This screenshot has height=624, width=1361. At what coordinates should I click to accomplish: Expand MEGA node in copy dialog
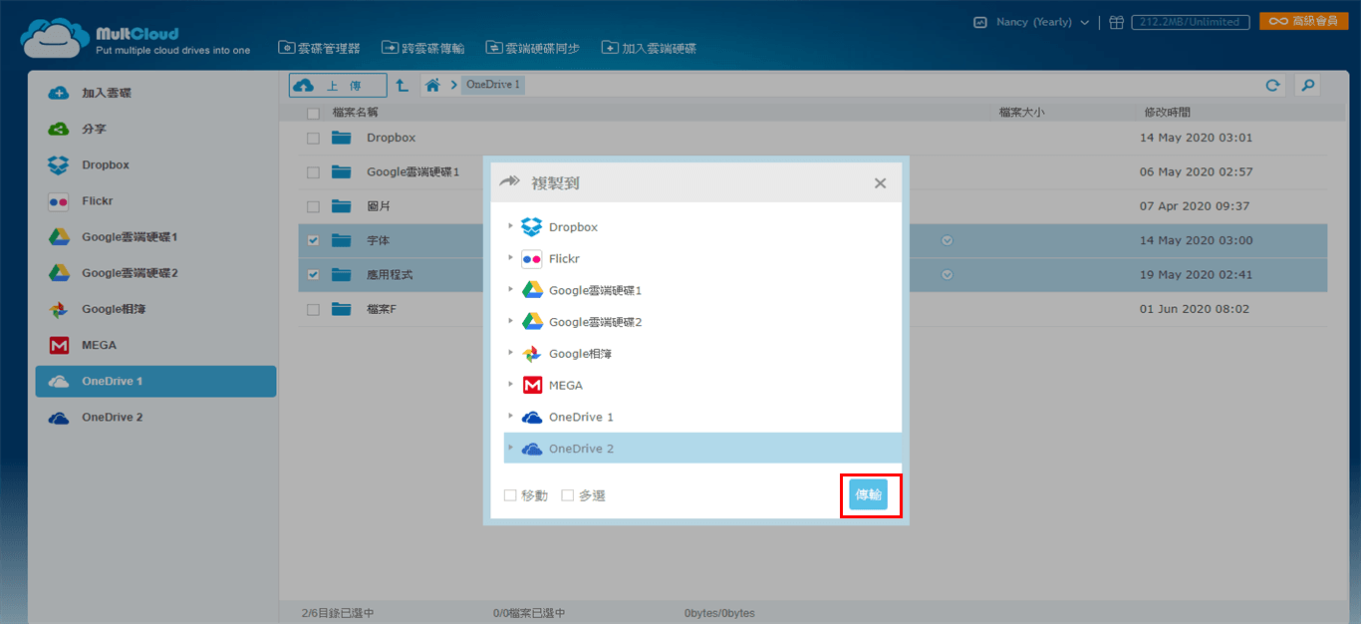(511, 384)
